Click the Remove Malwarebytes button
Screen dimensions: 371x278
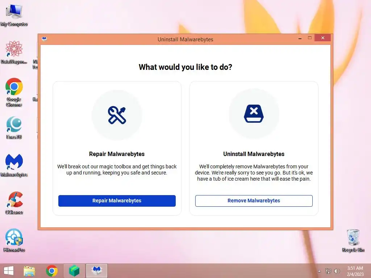point(254,201)
